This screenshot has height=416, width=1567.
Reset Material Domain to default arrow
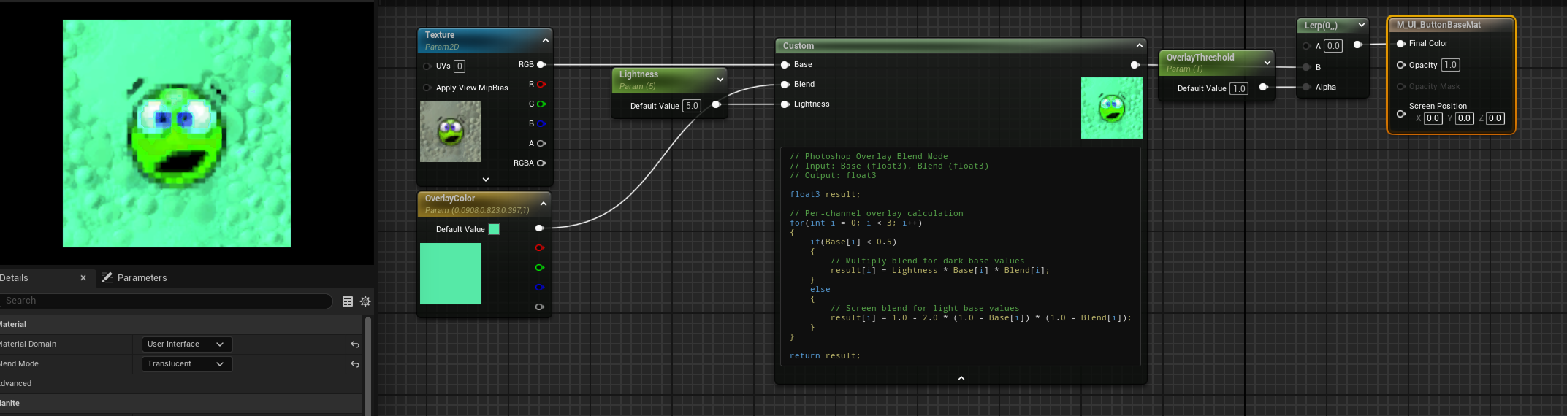coord(355,344)
